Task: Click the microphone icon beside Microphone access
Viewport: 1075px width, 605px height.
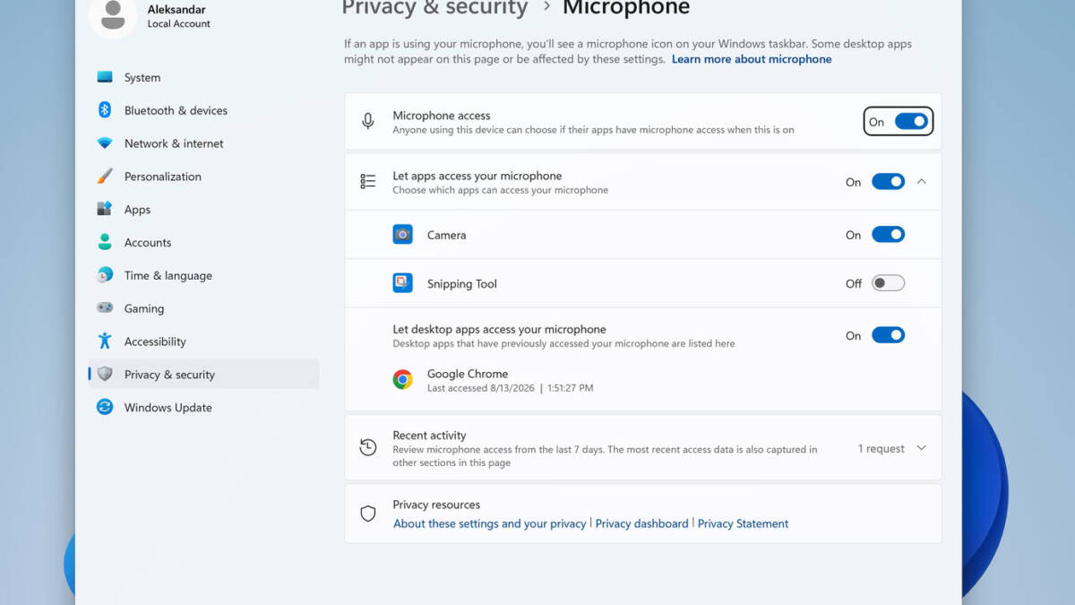Action: pyautogui.click(x=368, y=122)
